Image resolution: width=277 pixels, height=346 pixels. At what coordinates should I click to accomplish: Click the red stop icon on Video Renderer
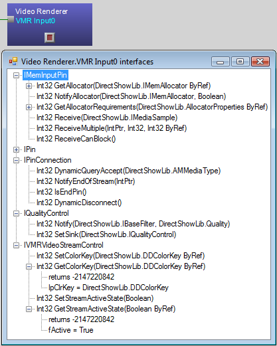pyautogui.click(x=50, y=37)
